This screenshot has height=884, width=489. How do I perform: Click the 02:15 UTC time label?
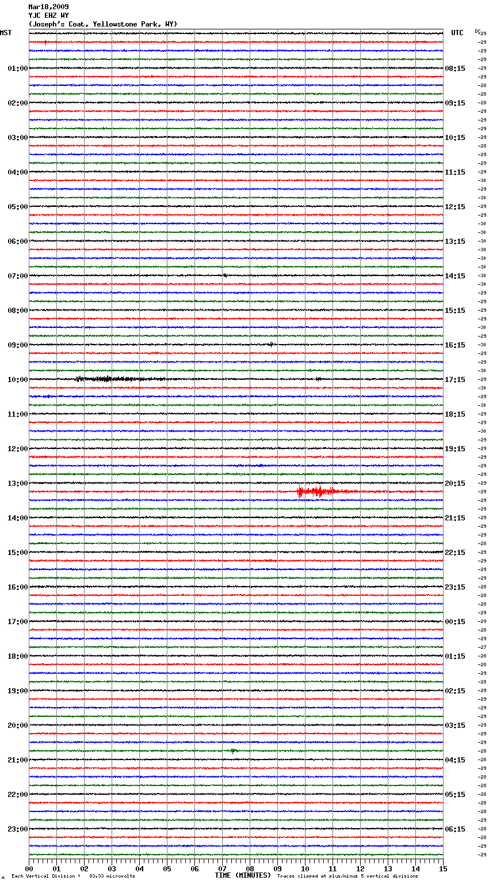[x=455, y=691]
